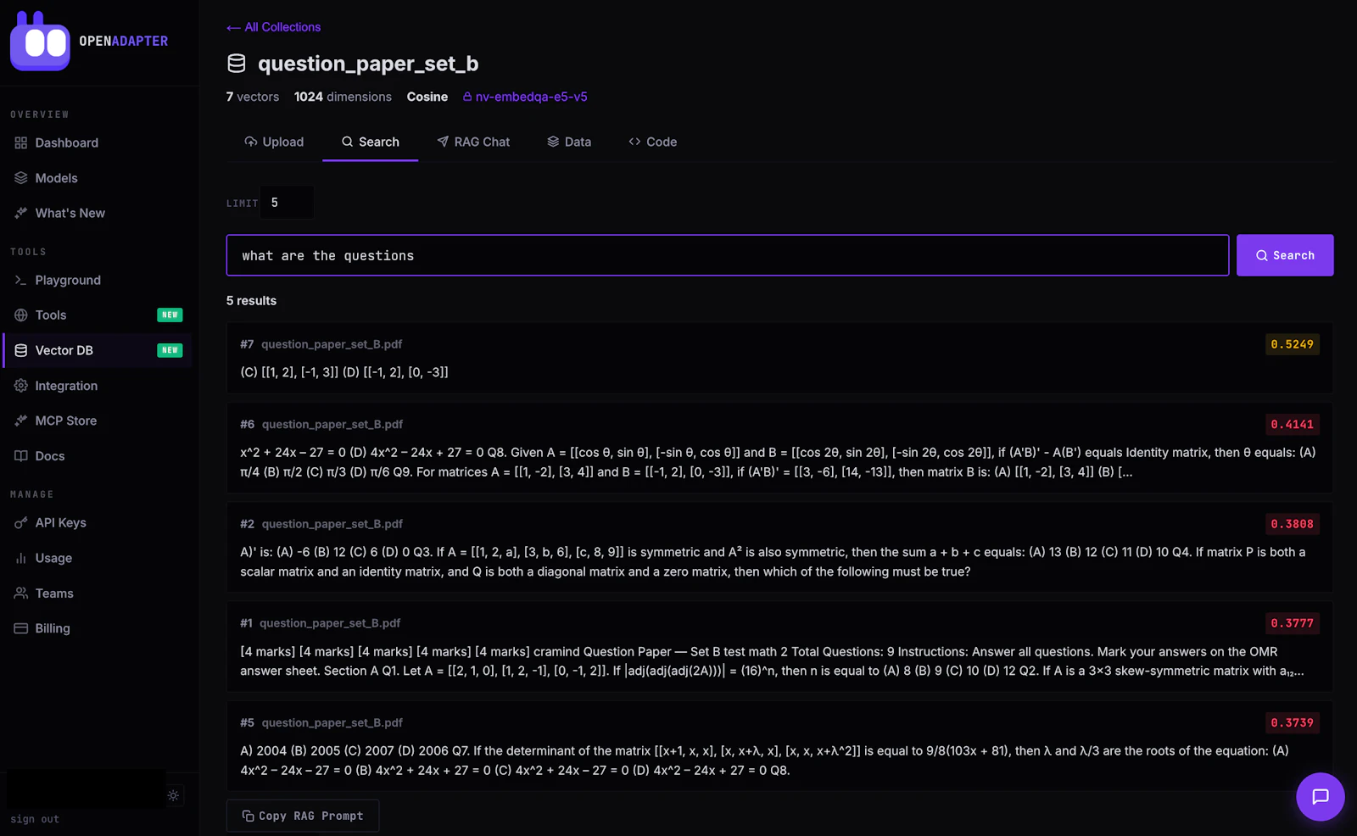Click sign out

click(35, 819)
